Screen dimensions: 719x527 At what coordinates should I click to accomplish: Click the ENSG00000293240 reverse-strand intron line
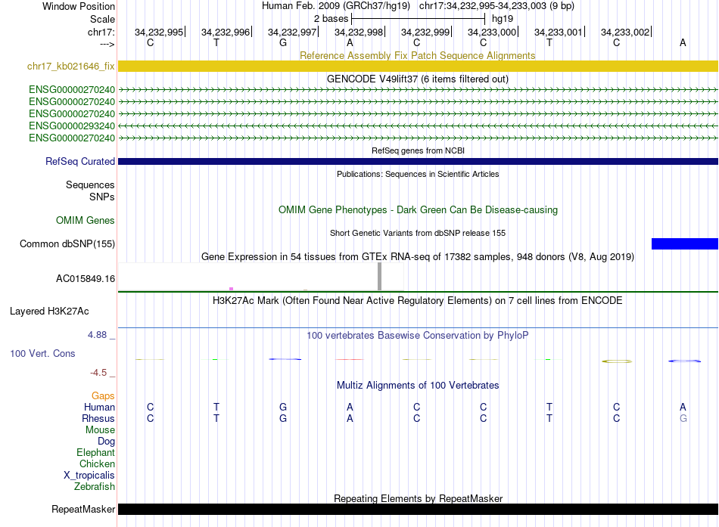[x=418, y=126]
